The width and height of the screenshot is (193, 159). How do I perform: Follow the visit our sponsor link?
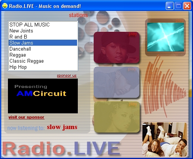coord(26,117)
